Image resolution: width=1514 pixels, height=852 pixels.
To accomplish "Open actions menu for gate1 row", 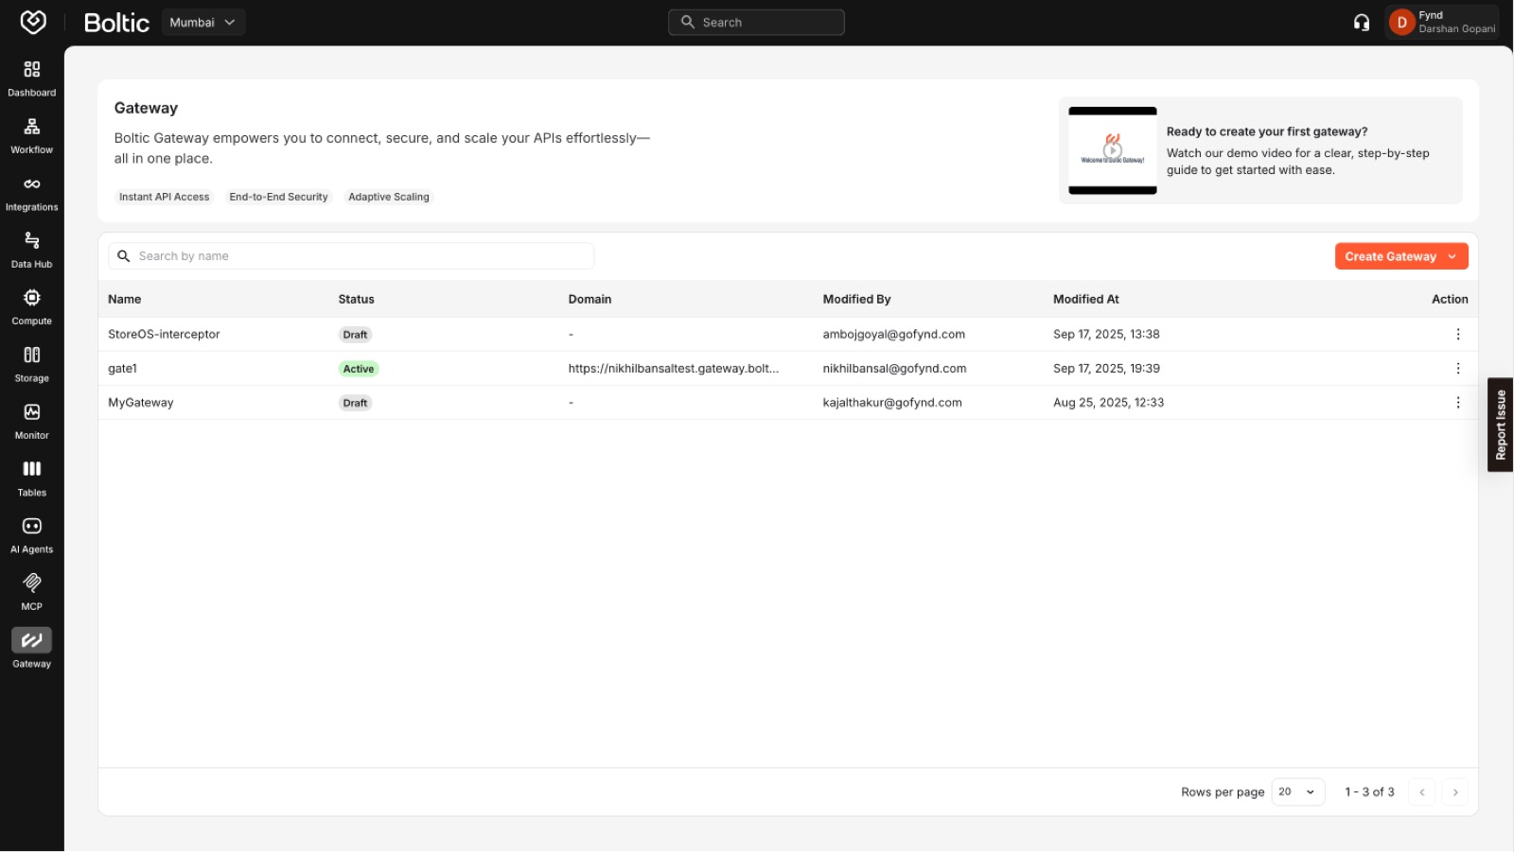I will 1458,369.
